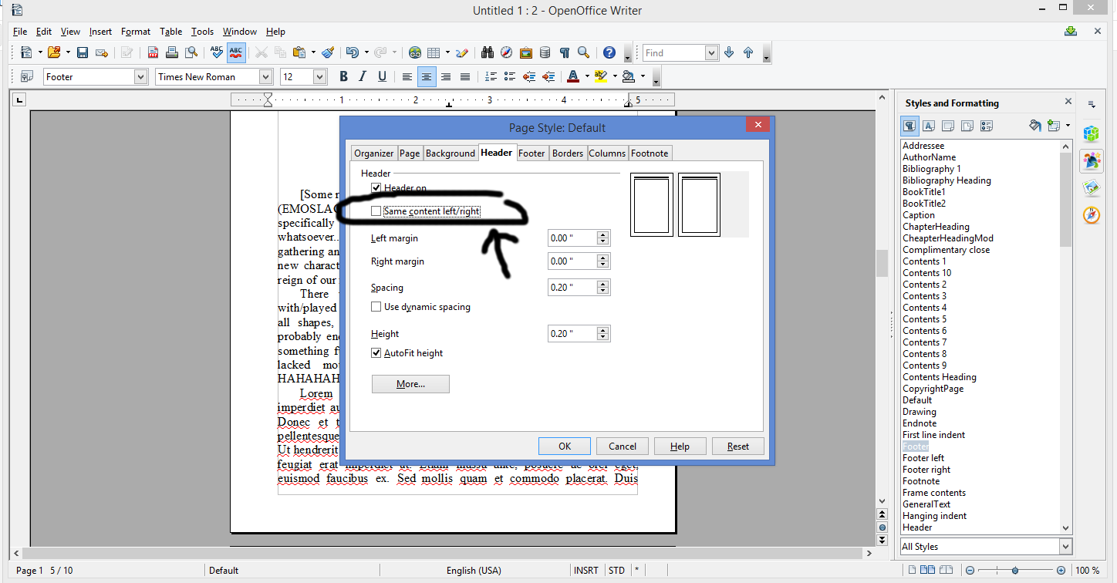Open the Navigator compass in toolbar

click(506, 52)
